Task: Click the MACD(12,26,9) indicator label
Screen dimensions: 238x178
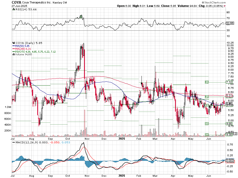Action: pyautogui.click(x=27, y=143)
